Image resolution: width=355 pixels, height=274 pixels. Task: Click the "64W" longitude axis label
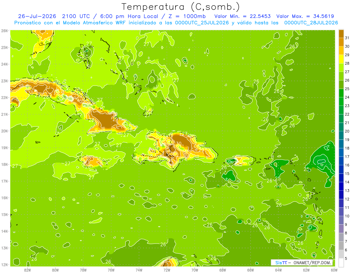[x=278, y=270]
